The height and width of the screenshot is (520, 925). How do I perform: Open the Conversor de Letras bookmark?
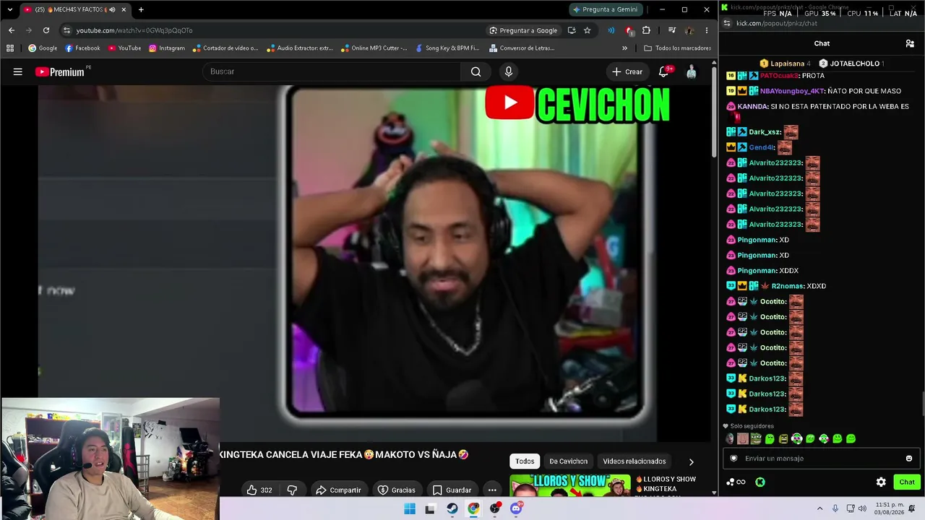coord(522,48)
